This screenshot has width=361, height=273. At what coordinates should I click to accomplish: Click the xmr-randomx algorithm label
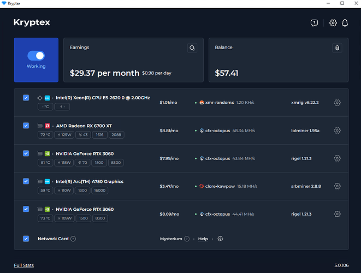pos(220,103)
